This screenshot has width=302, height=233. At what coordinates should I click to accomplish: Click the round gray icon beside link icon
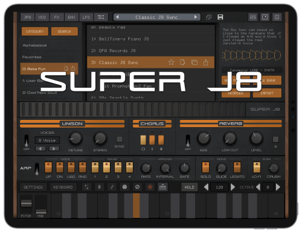[124, 187]
